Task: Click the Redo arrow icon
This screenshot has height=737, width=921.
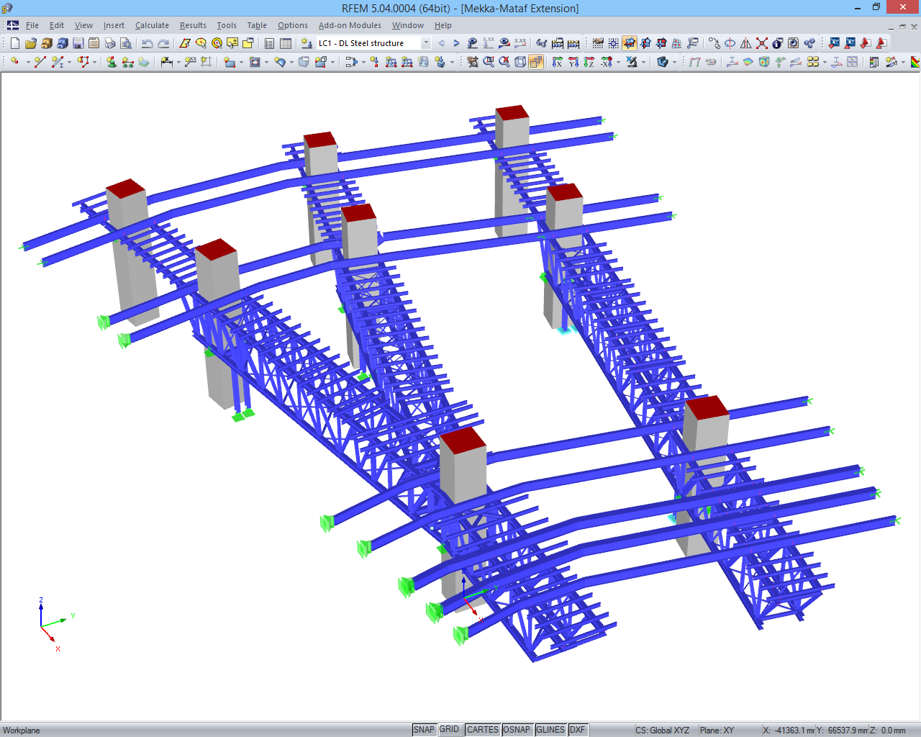Action: coord(163,43)
